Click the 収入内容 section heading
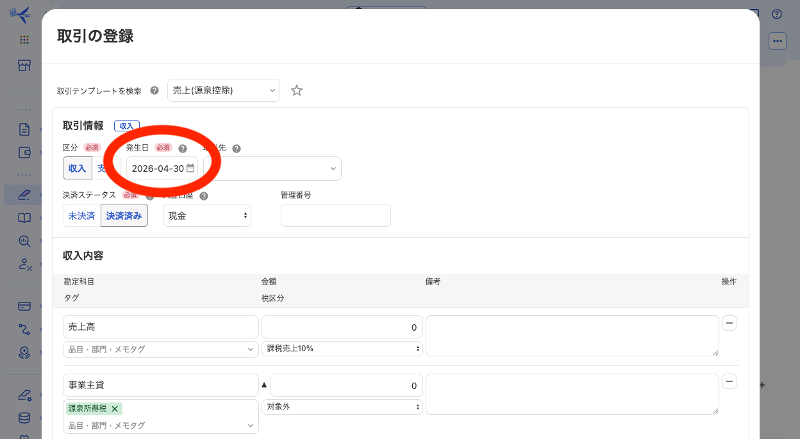 point(83,256)
